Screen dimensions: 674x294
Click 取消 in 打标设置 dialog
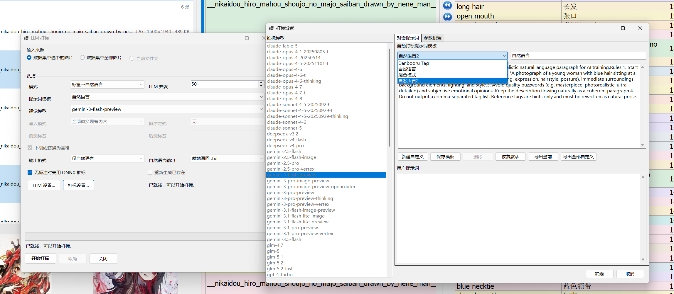(630, 274)
